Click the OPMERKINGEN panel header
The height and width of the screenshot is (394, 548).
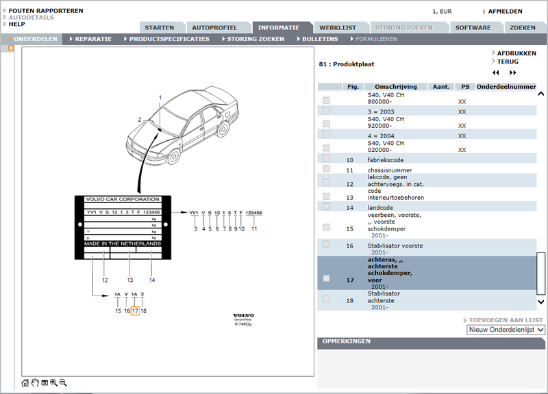pos(431,343)
